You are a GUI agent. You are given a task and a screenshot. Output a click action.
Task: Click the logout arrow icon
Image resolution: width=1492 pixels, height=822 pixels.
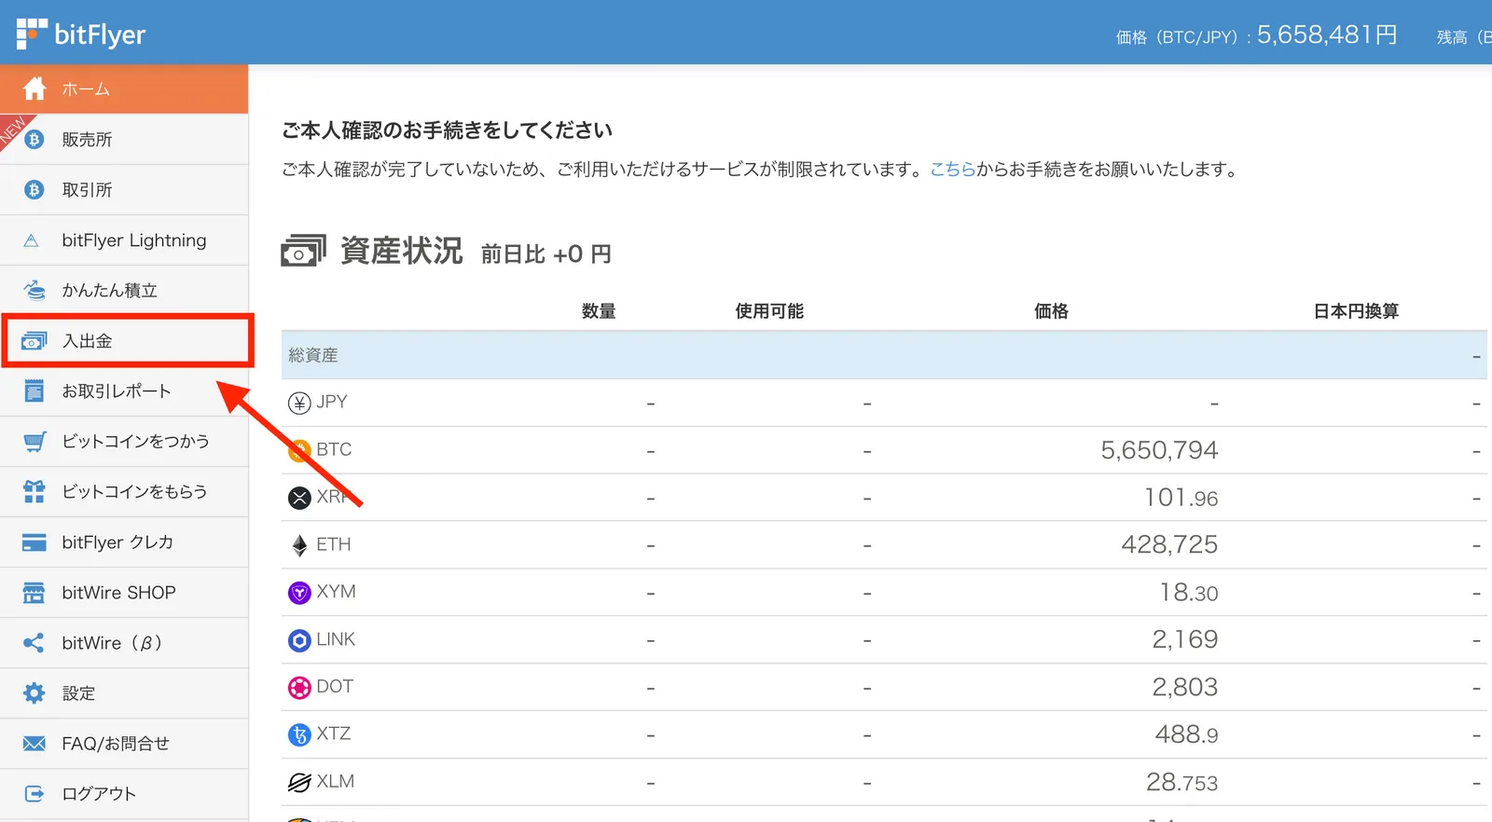click(35, 794)
